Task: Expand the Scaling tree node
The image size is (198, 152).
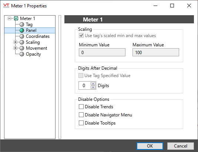Action: click(15, 42)
